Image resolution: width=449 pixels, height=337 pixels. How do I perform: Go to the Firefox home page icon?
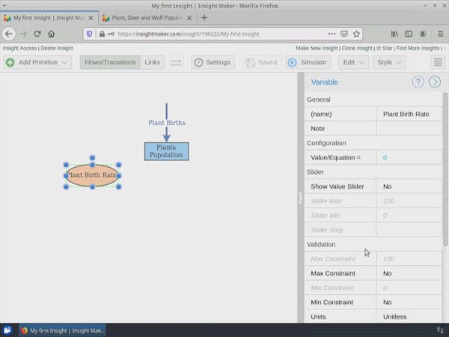[51, 34]
